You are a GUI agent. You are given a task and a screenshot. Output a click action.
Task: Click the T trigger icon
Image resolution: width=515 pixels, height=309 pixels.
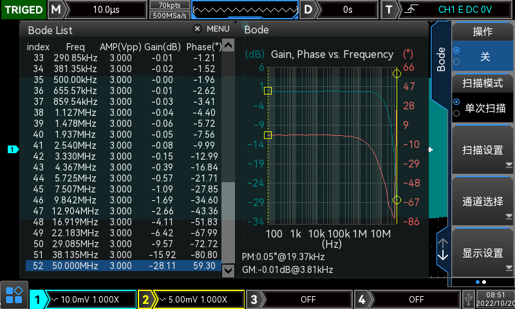[x=389, y=10]
